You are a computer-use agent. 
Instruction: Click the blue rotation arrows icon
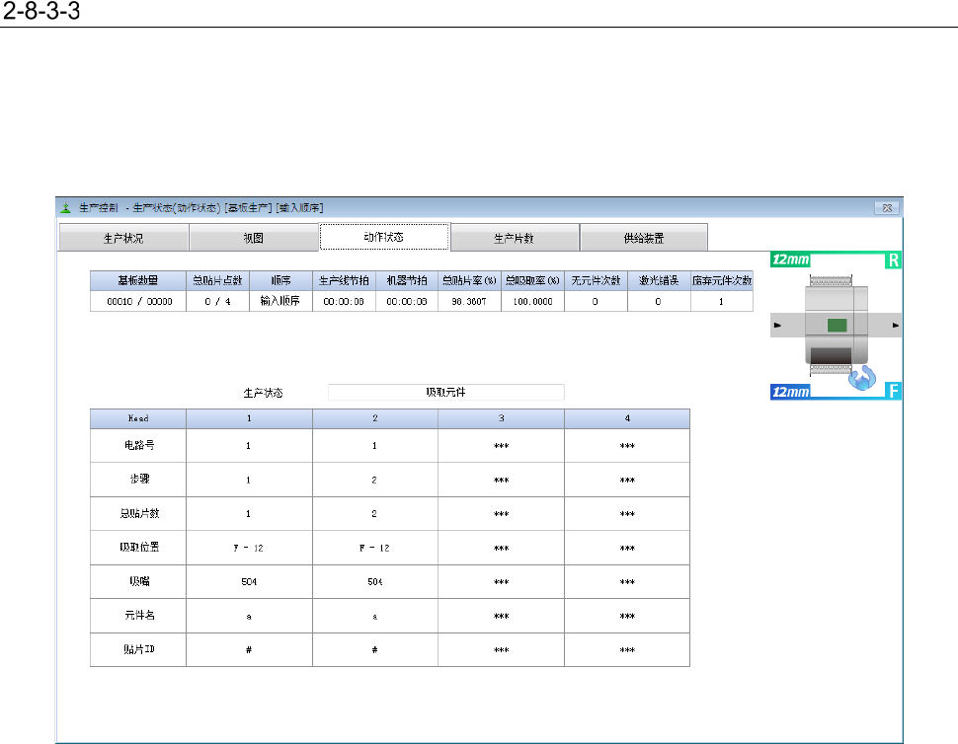pos(862,378)
